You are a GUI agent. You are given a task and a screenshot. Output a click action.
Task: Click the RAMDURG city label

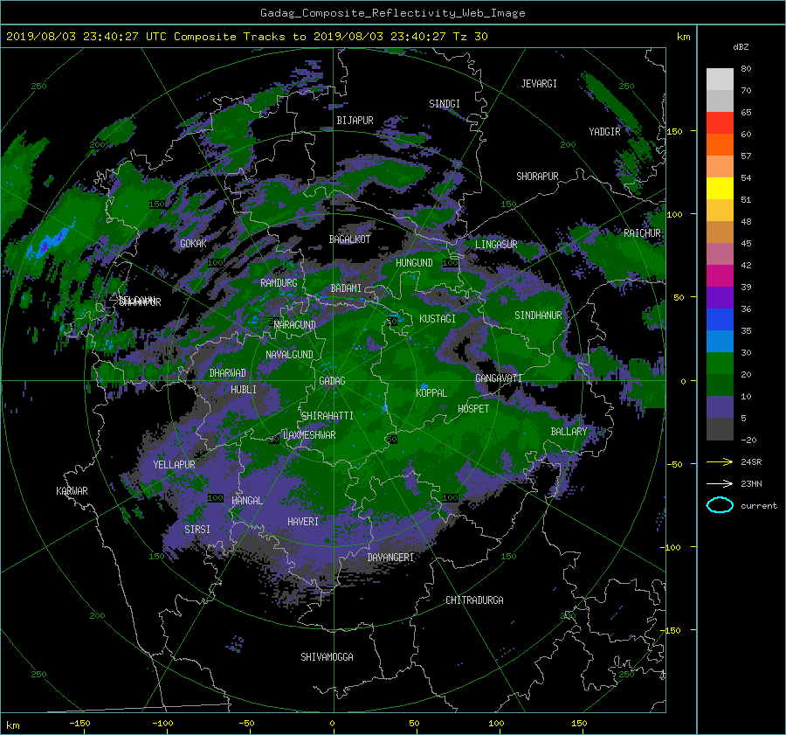(279, 283)
